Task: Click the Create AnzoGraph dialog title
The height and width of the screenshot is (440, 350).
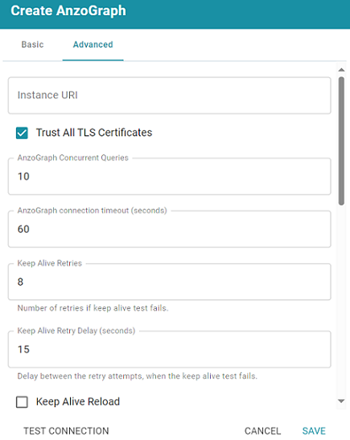Action: [68, 11]
